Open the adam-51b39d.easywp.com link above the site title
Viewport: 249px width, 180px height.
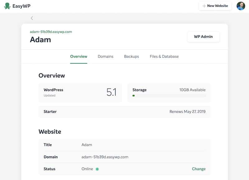(x=51, y=32)
